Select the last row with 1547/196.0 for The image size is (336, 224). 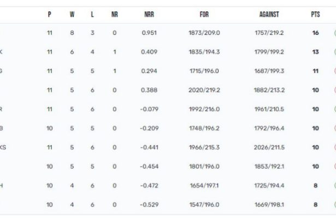point(168,205)
